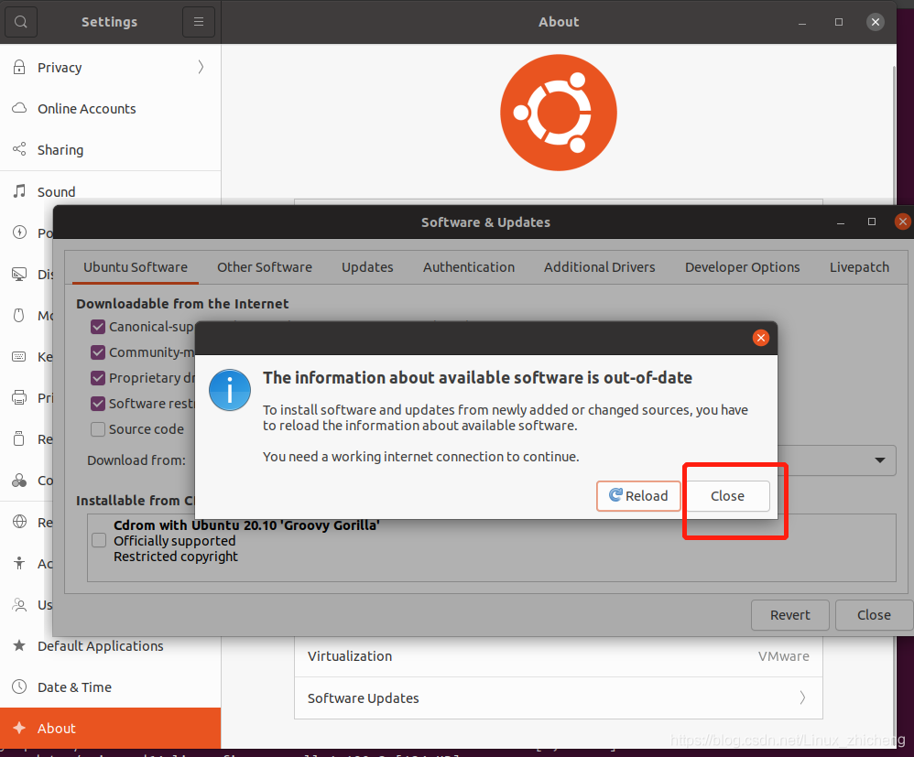Click the blue info icon in dialog

coord(230,390)
